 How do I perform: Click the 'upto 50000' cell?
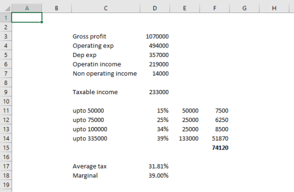pyautogui.click(x=106, y=110)
